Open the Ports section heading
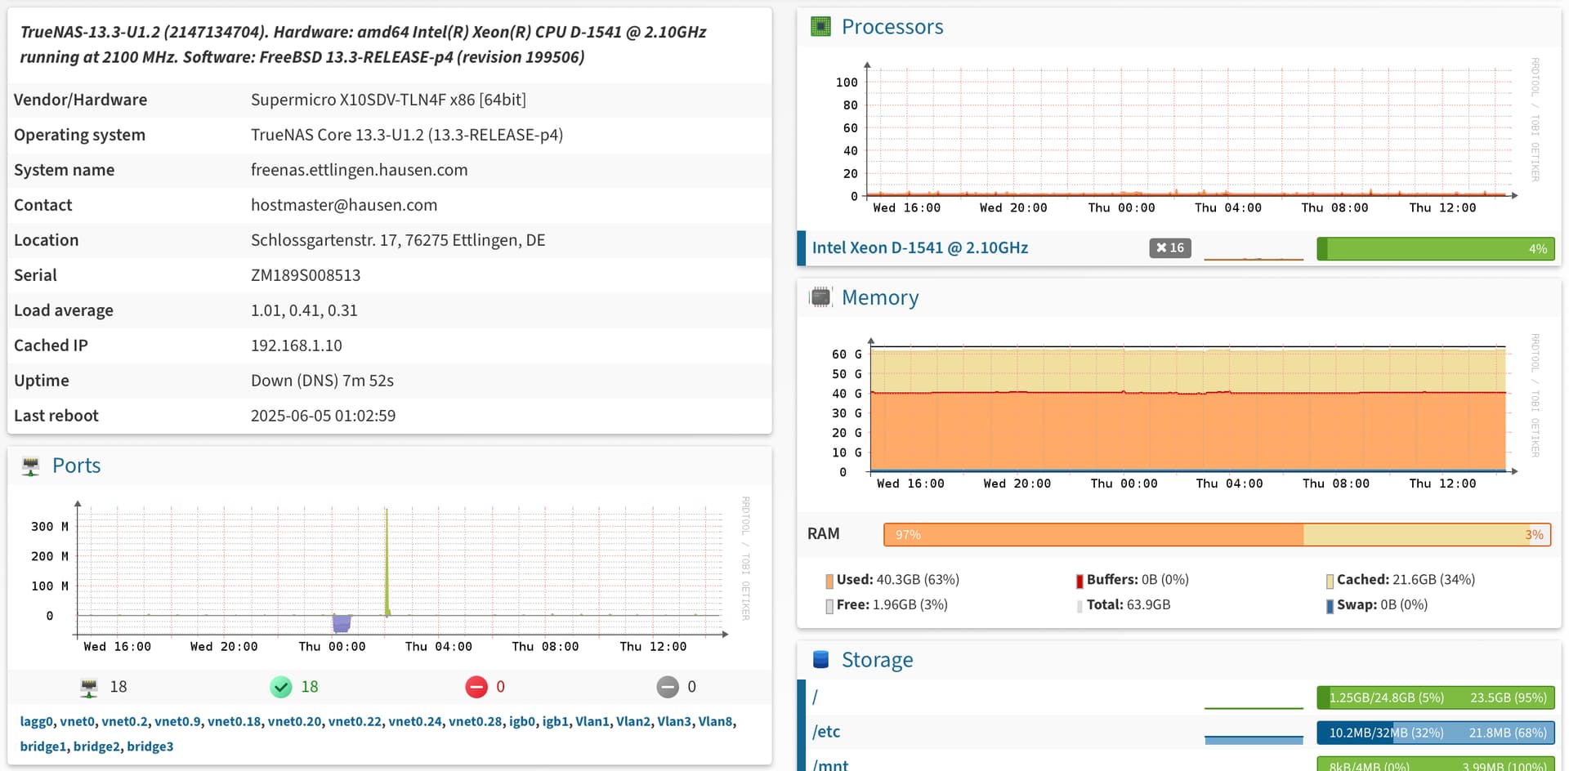Image resolution: width=1569 pixels, height=771 pixels. [77, 466]
